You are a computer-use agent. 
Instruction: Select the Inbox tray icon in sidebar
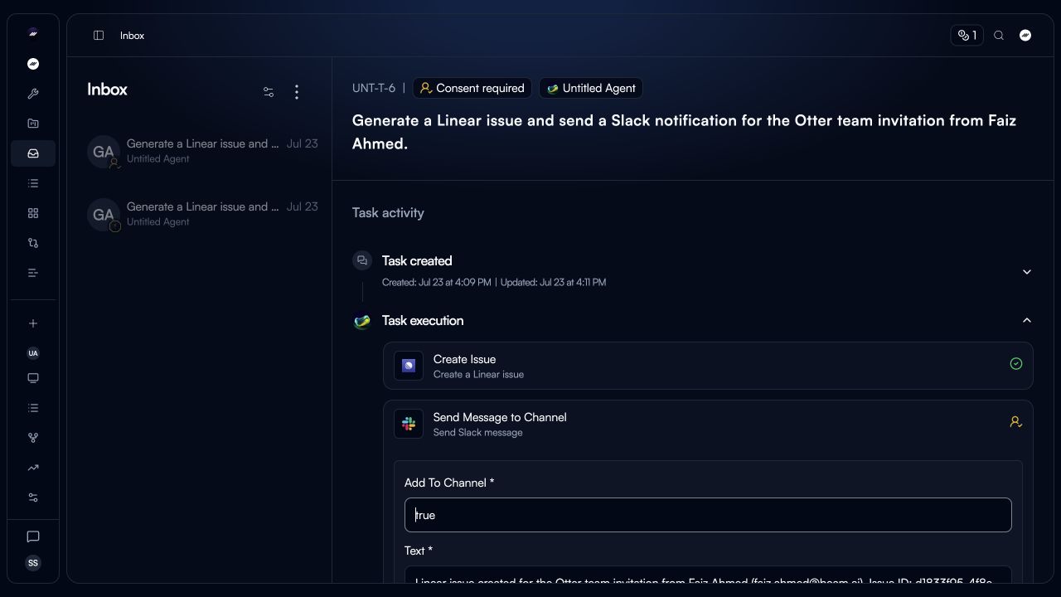(x=33, y=153)
